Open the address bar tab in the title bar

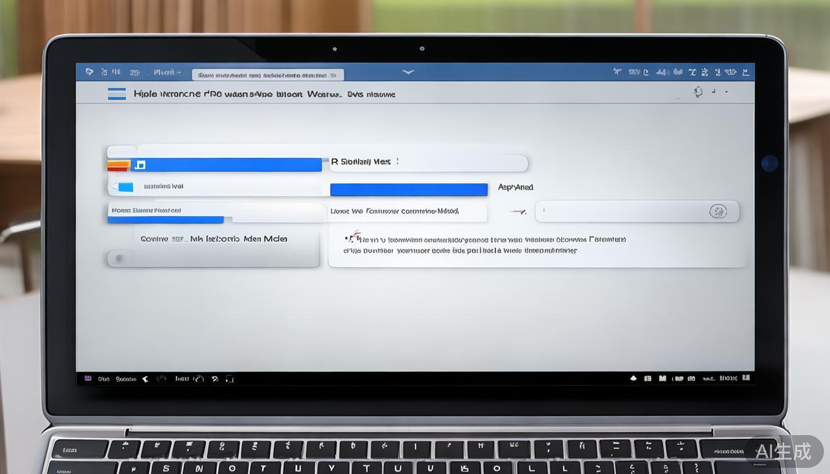pos(267,75)
